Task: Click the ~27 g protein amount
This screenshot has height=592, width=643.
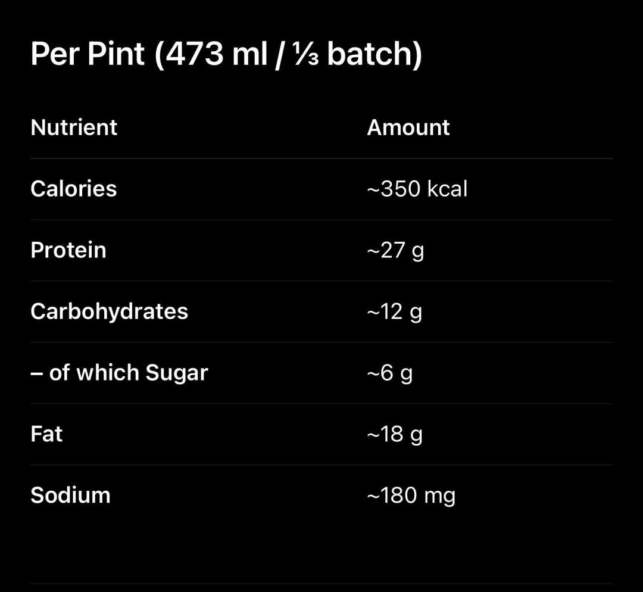Action: [x=395, y=250]
